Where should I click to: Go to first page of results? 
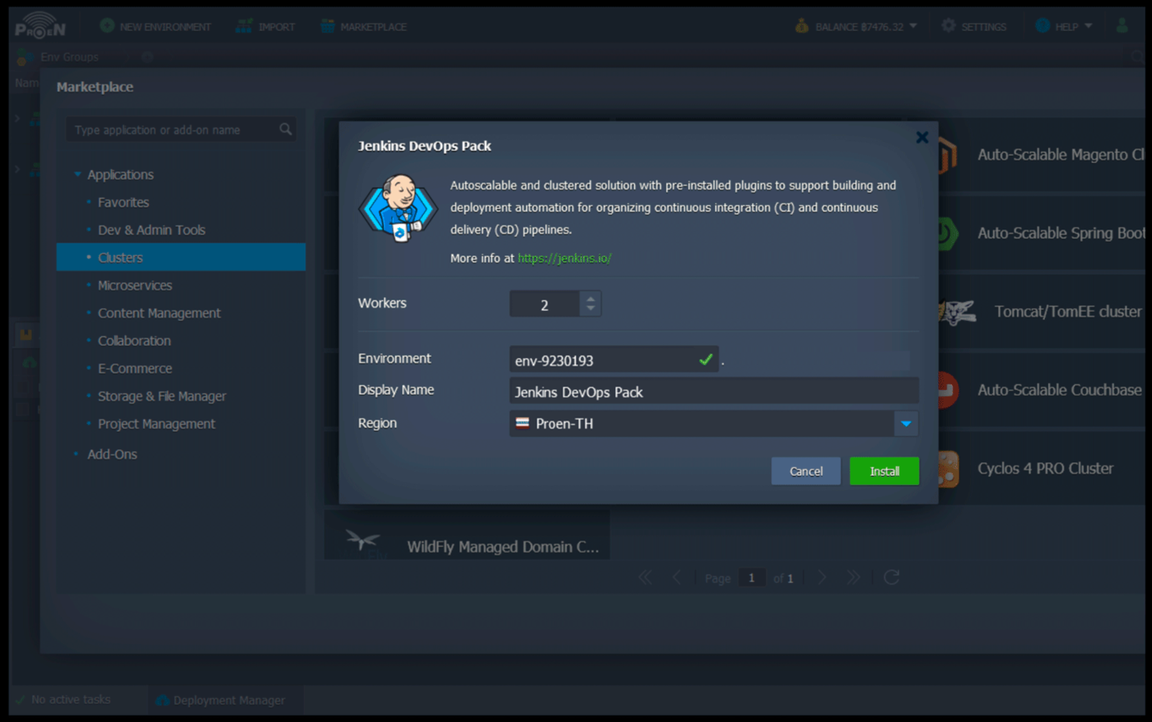(x=645, y=577)
